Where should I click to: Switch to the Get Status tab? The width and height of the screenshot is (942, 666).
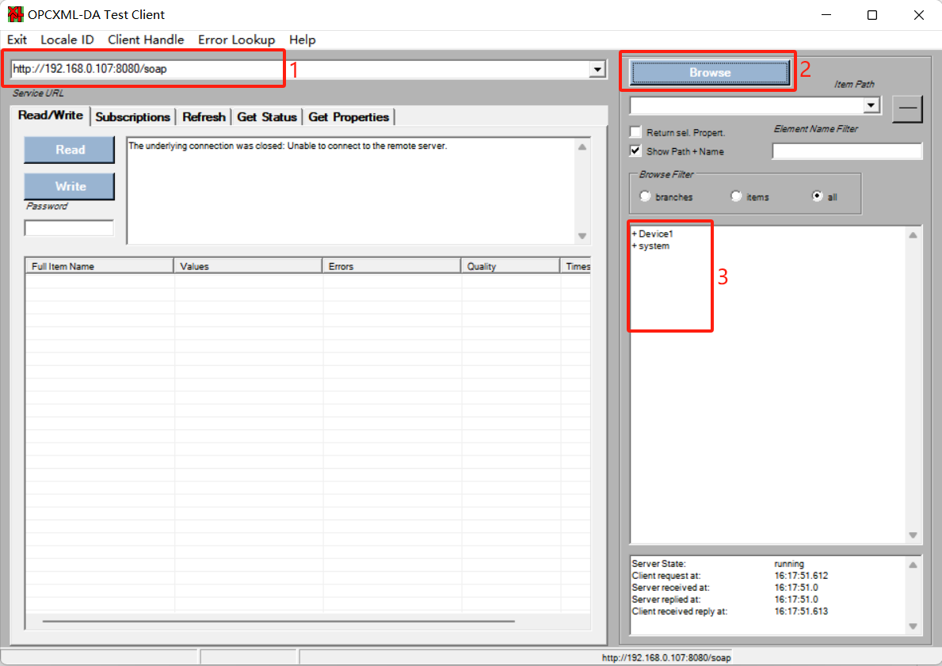267,117
